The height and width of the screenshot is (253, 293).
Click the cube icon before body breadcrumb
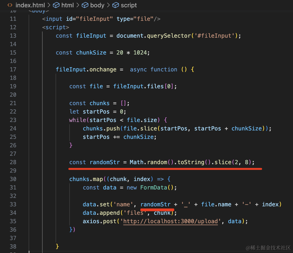85,5
